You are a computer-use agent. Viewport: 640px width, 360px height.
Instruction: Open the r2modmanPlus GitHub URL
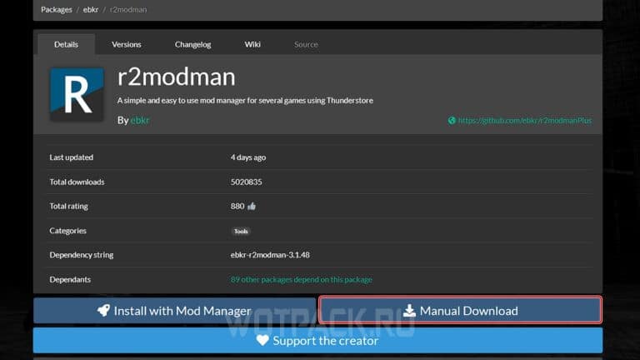click(x=524, y=120)
